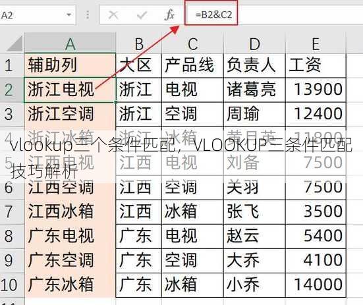Click cell '关羽' in column D
This screenshot has height=305, width=363.
[x=254, y=188]
